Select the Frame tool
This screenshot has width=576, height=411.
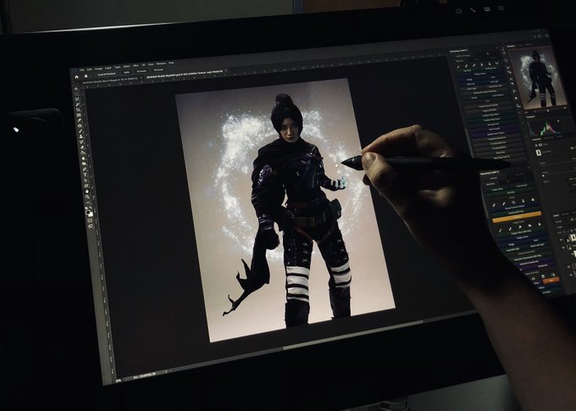click(79, 114)
